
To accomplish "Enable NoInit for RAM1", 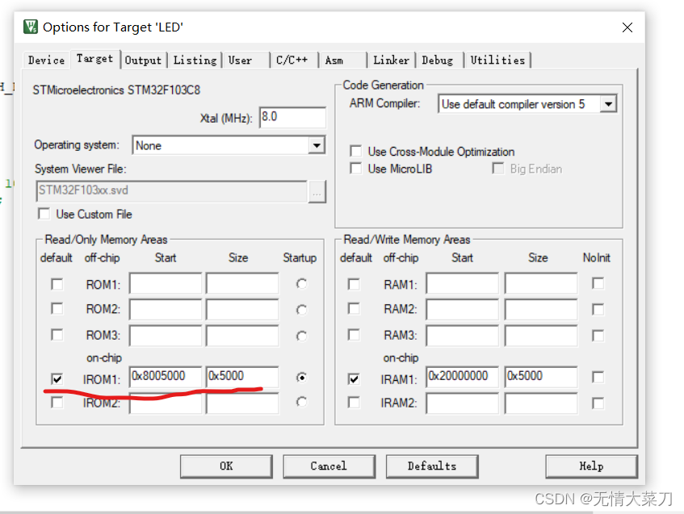I will [598, 283].
